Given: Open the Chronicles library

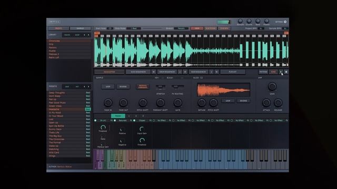Looking at the screenshot, I should point(70,41).
